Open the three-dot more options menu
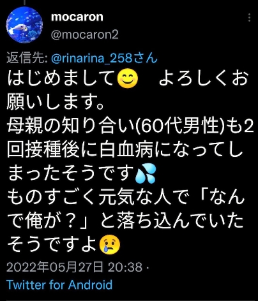The height and width of the screenshot is (301, 258). [249, 17]
